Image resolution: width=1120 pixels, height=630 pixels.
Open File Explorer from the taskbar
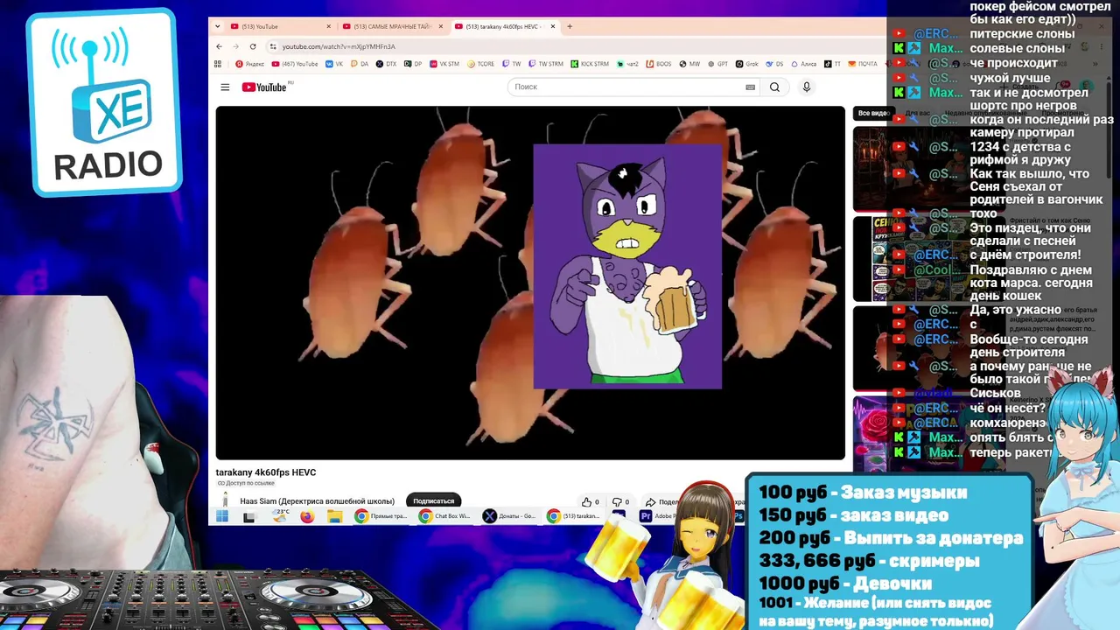334,516
